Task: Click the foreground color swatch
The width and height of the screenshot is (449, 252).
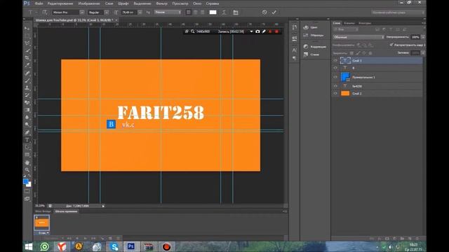Action: [26, 181]
